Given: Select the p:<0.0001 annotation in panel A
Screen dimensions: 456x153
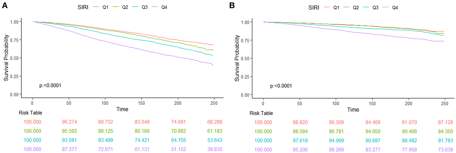Looking at the screenshot, I should click(x=50, y=86).
